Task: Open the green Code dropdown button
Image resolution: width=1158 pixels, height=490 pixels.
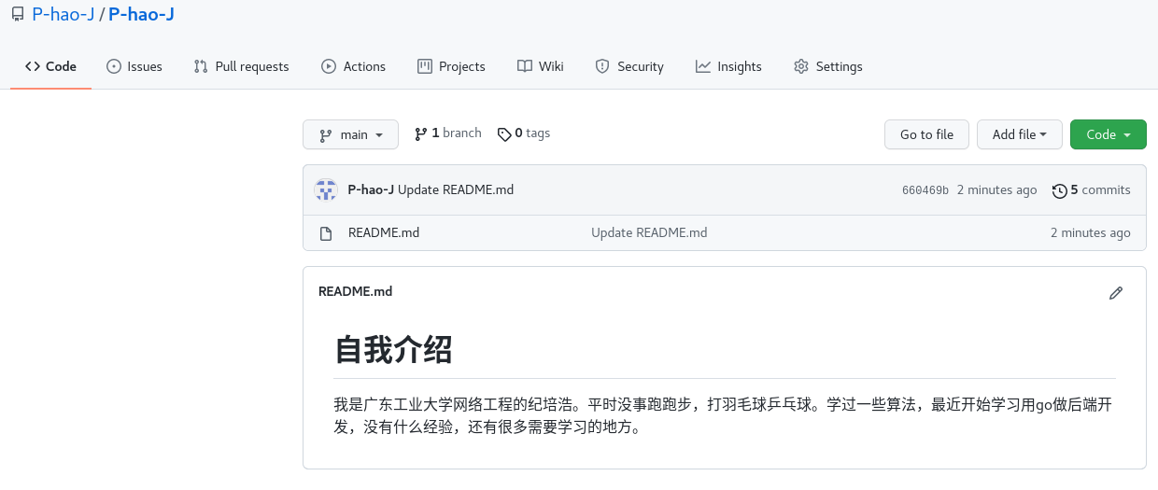Action: [x=1109, y=134]
